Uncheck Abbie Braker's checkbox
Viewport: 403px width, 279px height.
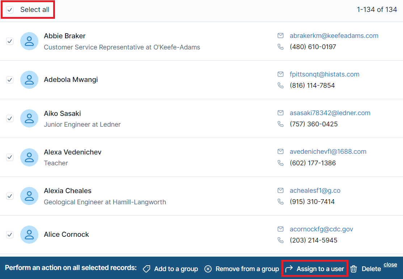point(10,41)
